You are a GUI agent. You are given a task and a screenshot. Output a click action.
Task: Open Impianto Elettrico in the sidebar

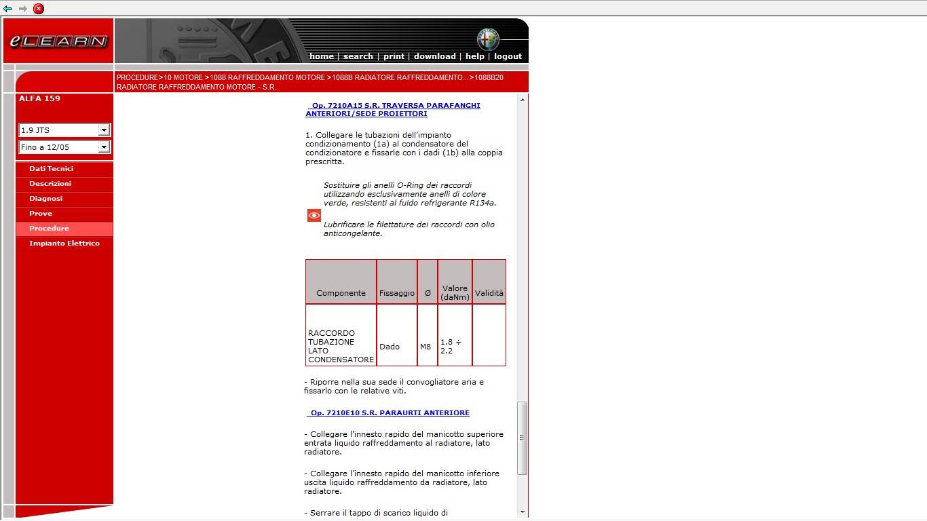click(64, 244)
